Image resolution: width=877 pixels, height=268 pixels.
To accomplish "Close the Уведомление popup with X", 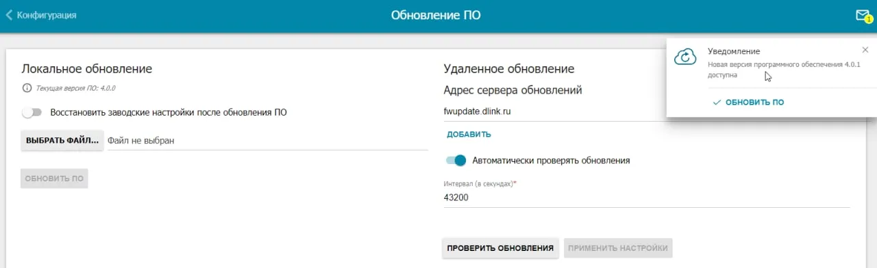I will (865, 50).
